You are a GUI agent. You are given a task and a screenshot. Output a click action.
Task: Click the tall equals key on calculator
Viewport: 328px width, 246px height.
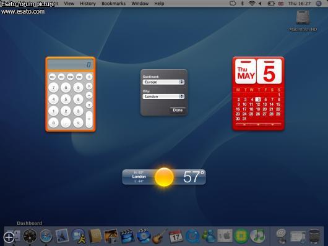89,119
